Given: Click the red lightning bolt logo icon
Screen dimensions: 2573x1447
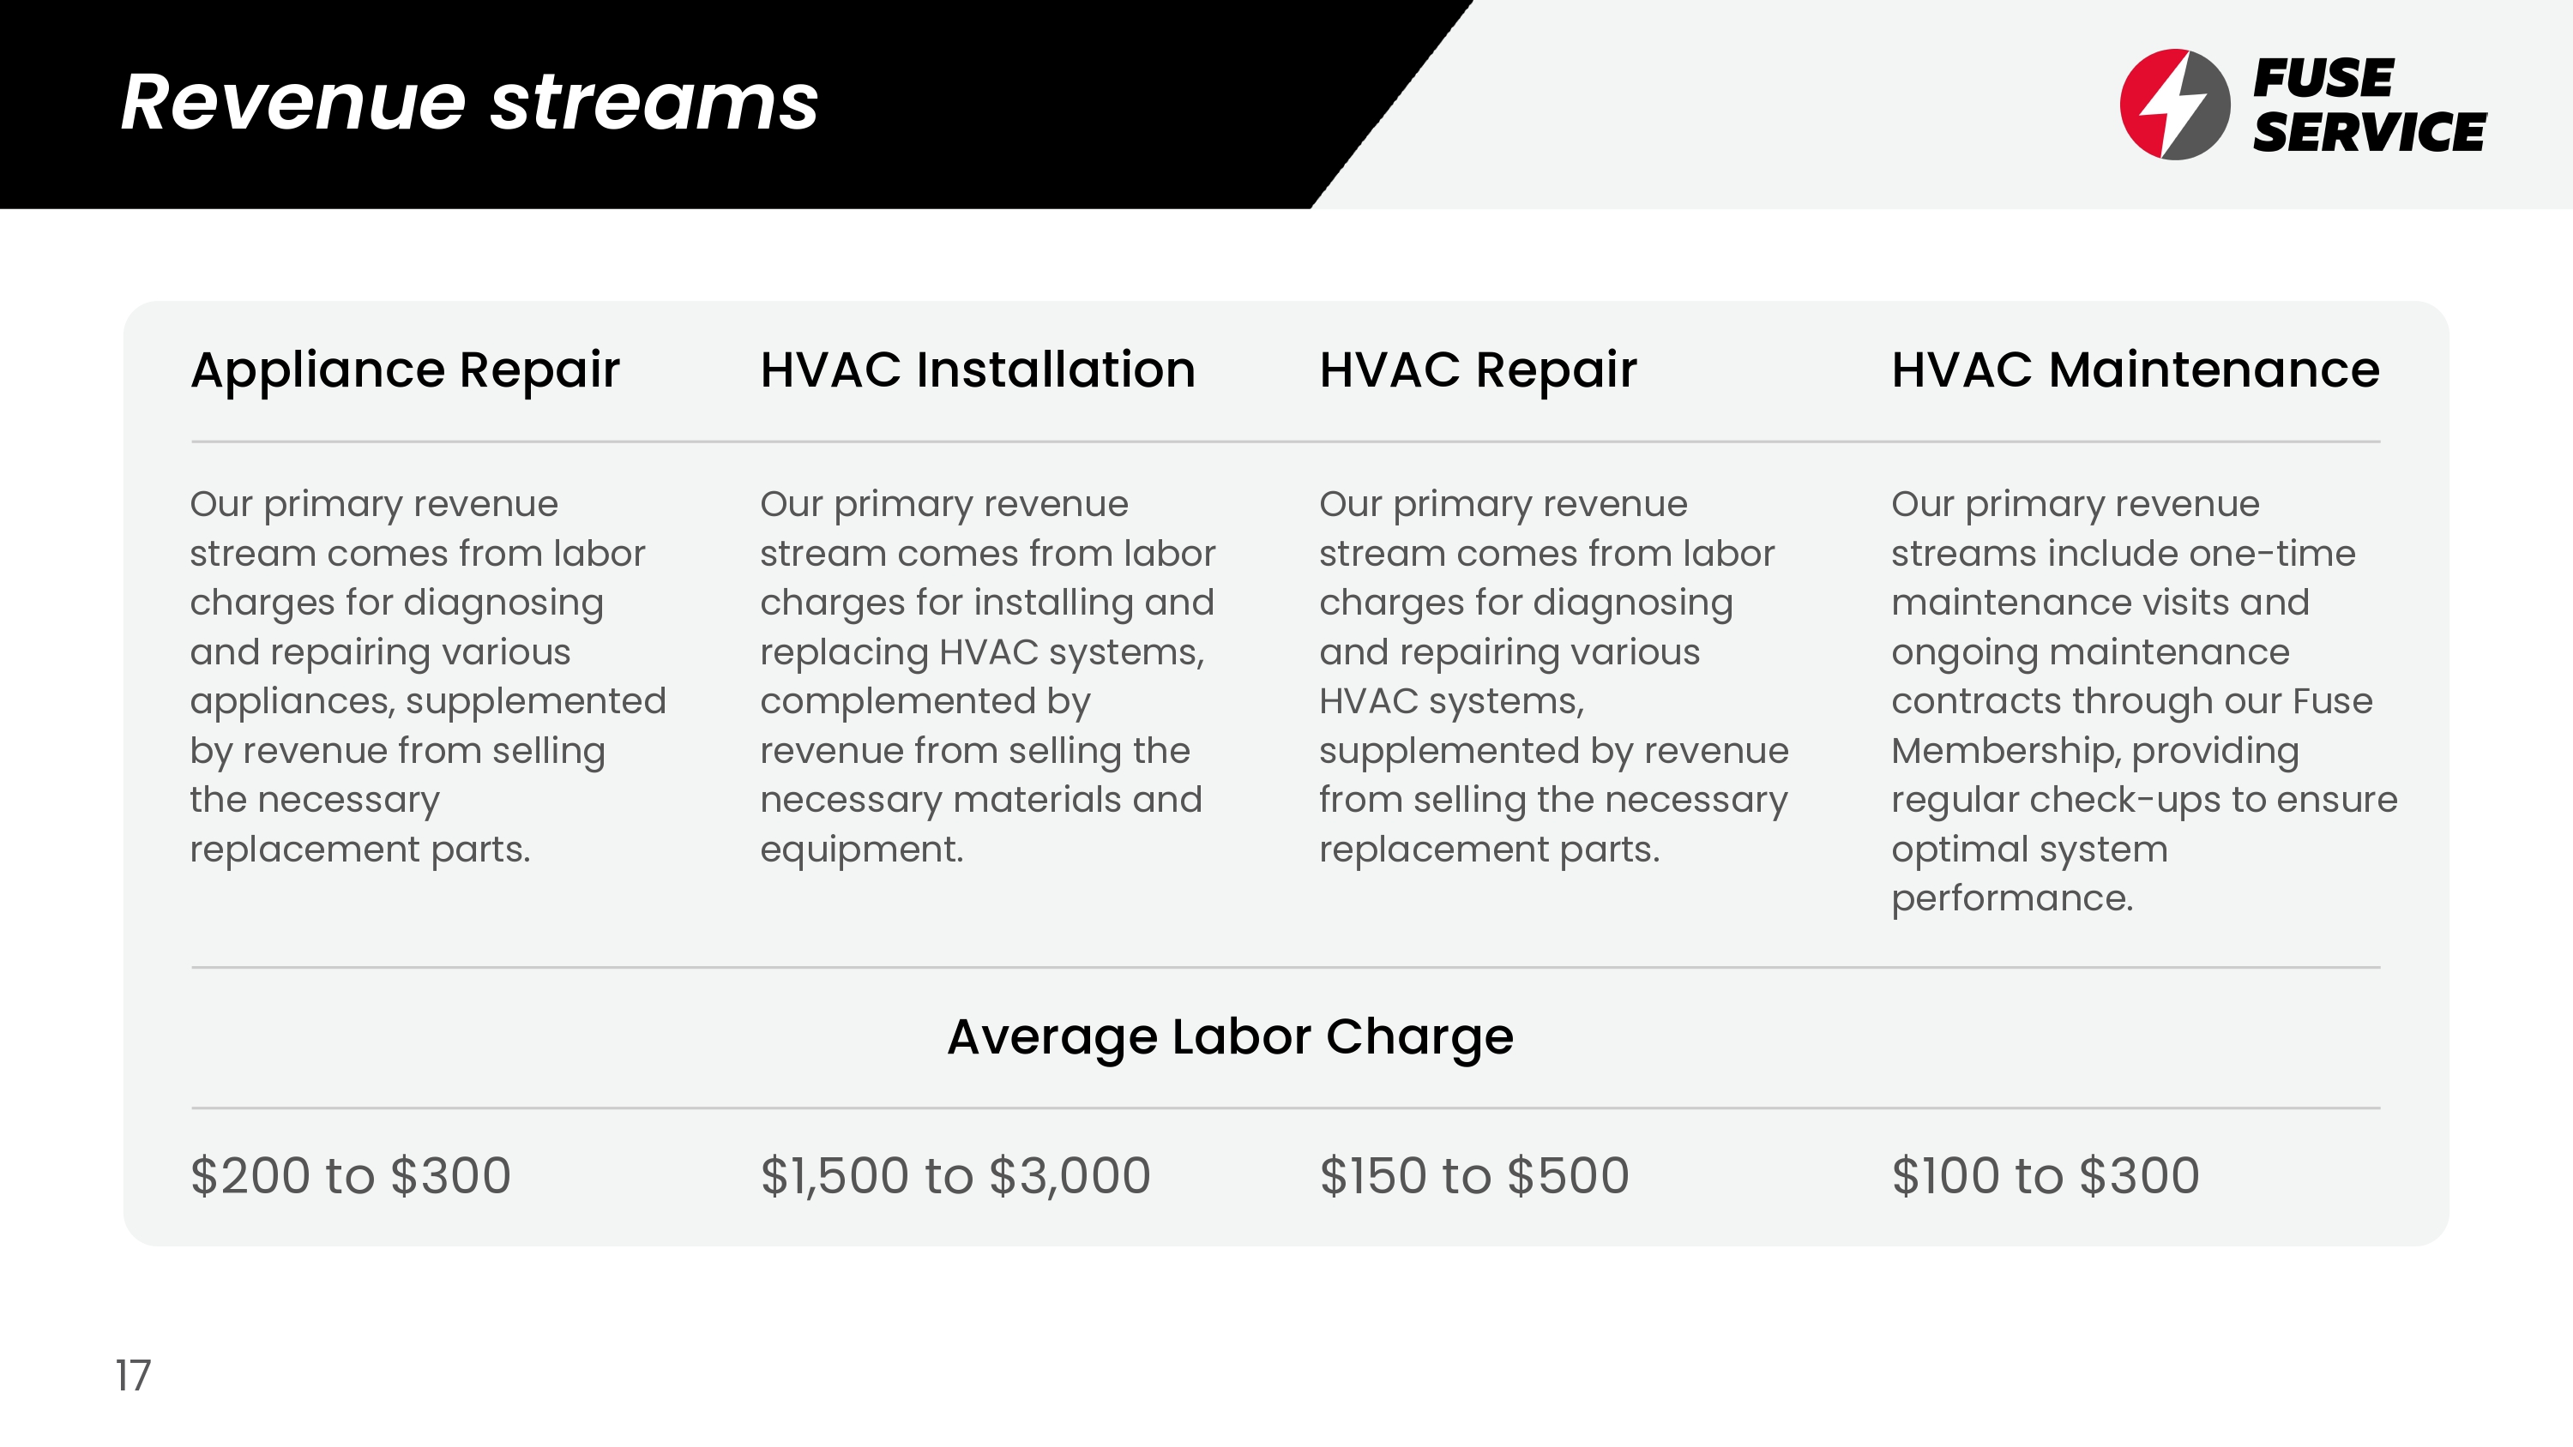Looking at the screenshot, I should (x=2174, y=104).
